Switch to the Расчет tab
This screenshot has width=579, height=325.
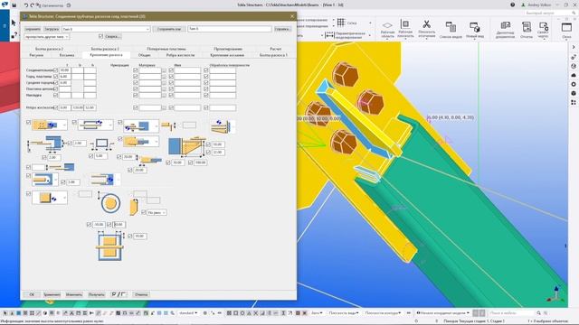[275, 49]
